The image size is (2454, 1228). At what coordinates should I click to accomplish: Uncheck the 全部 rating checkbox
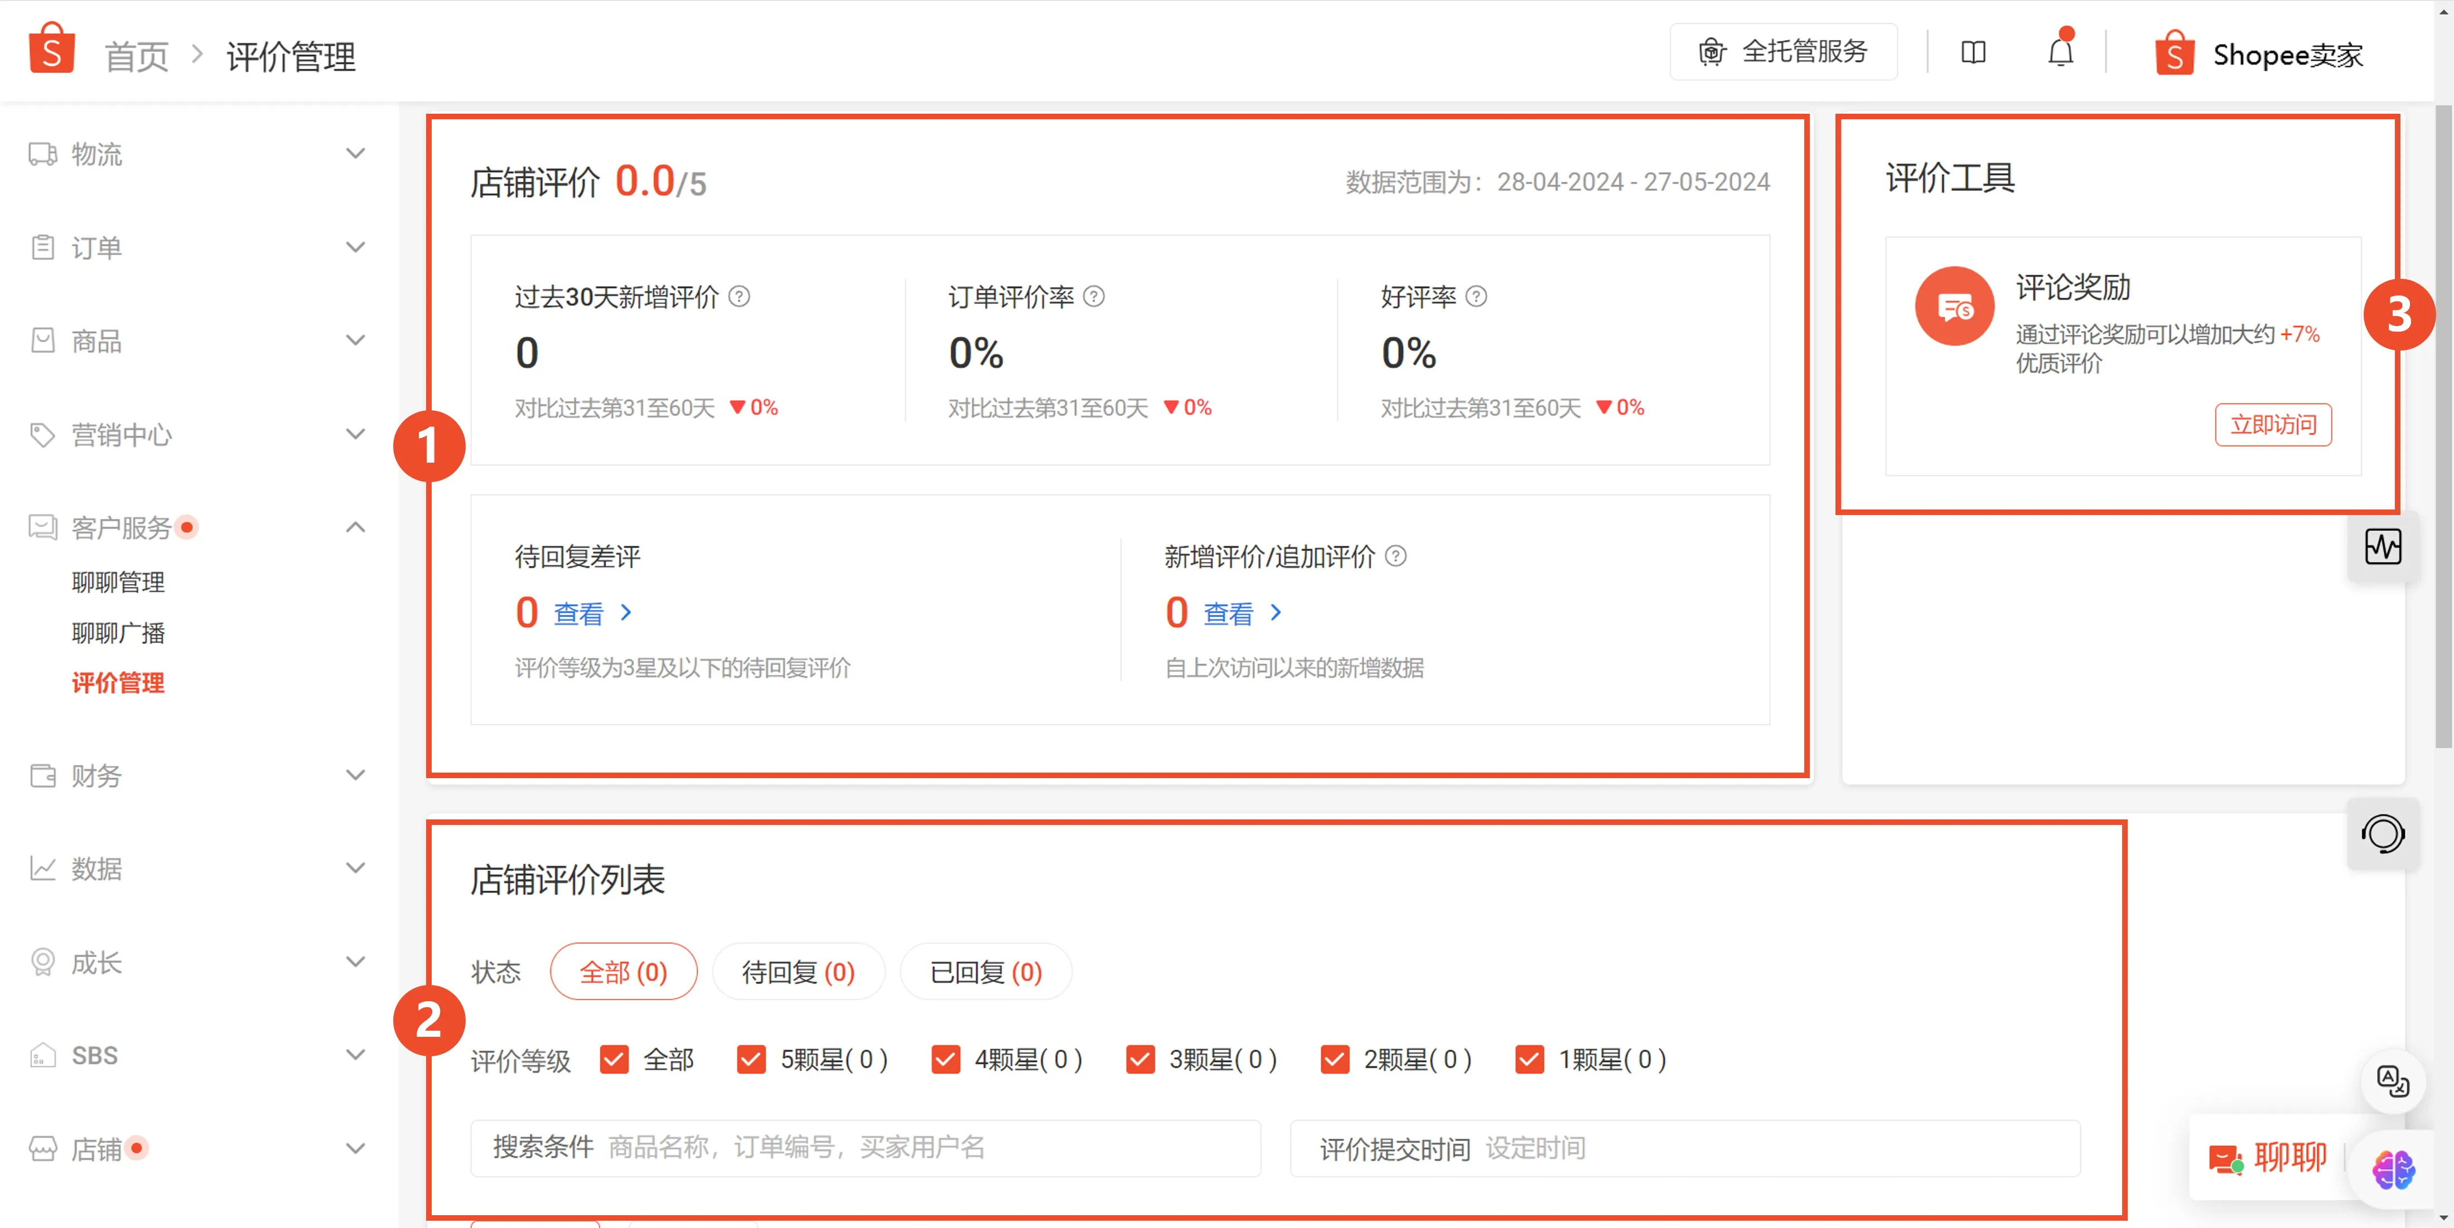pyautogui.click(x=613, y=1060)
